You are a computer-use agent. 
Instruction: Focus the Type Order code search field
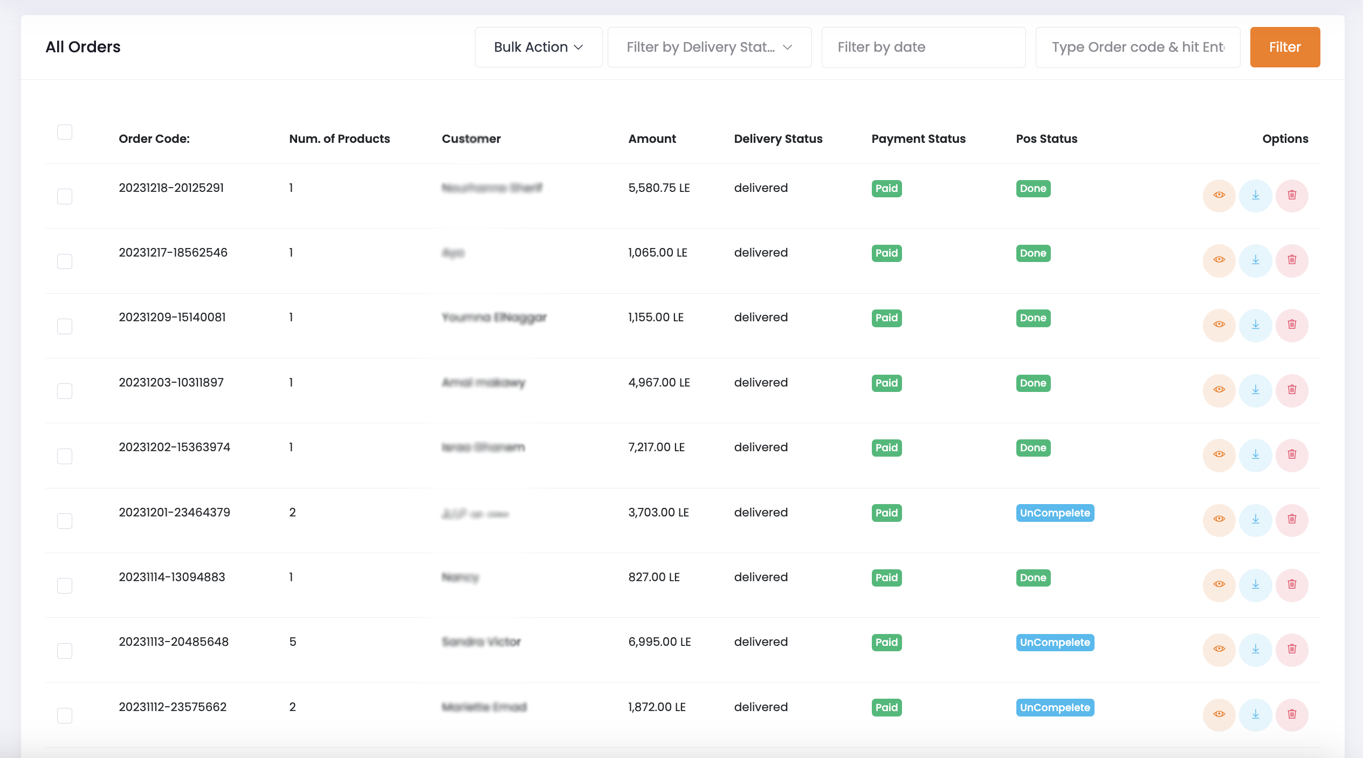(1138, 47)
